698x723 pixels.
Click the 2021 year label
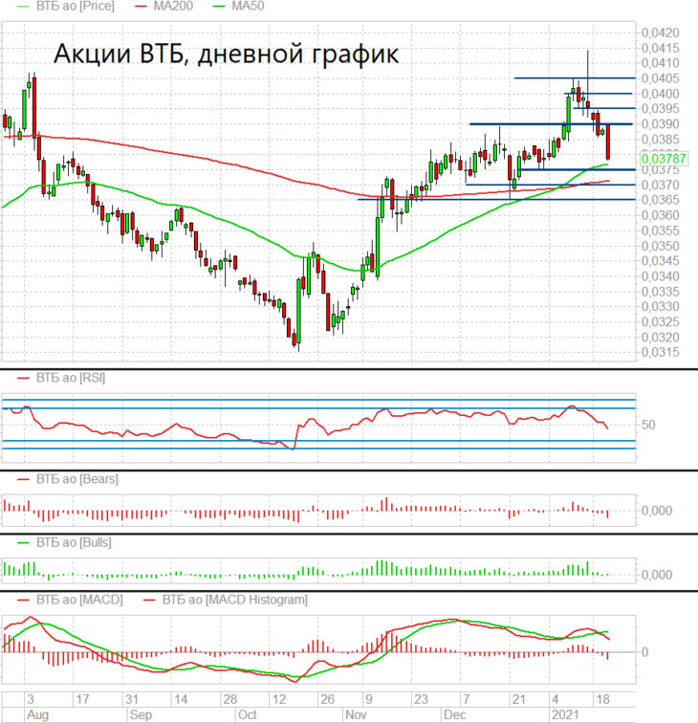565,714
